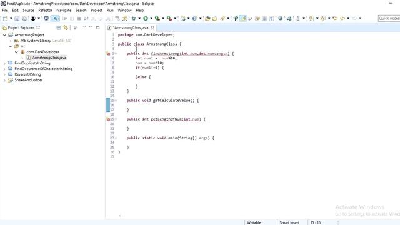400x225 pixels.
Task: Click the Disconnect debug icon
Action: click(86, 18)
